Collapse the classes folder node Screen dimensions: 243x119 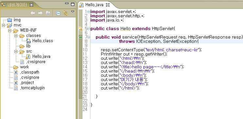coord(16,36)
